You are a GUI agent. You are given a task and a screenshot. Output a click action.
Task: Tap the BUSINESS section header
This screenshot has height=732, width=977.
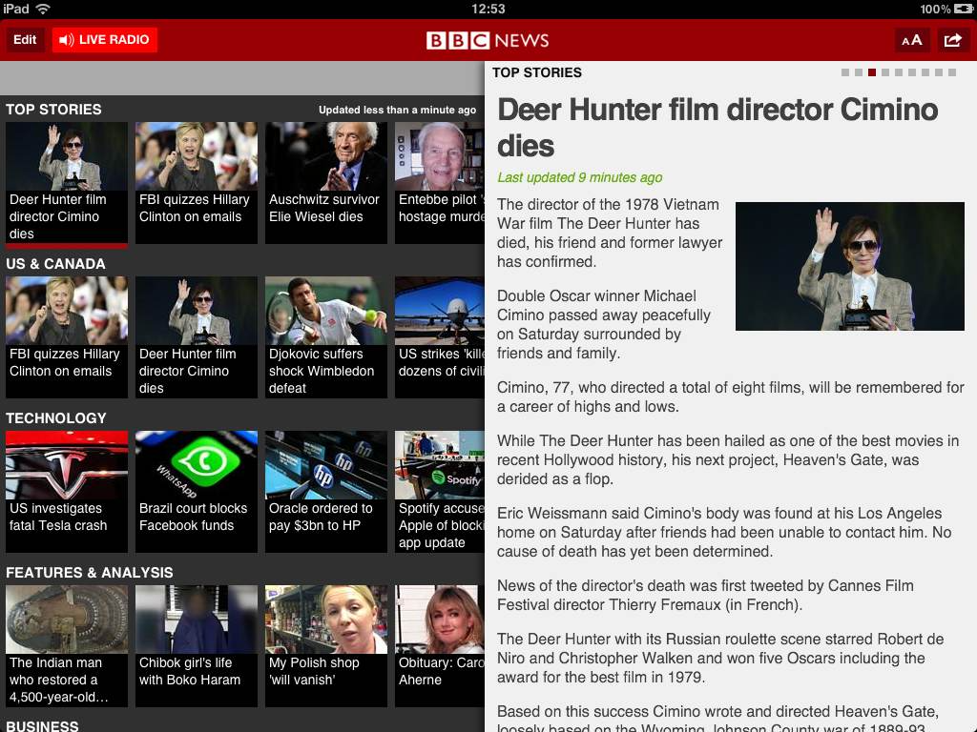click(42, 725)
